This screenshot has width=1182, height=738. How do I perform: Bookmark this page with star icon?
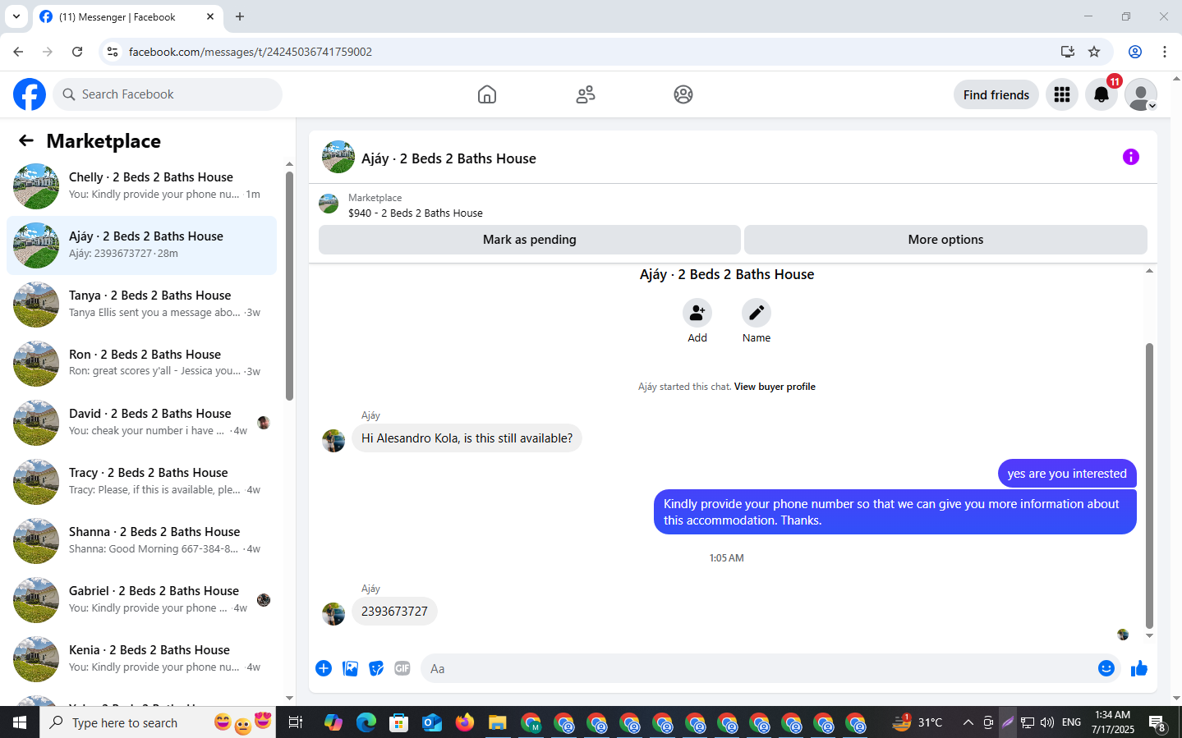1094,52
